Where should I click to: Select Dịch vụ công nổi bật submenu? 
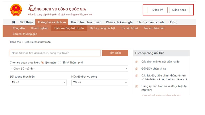tap(102, 28)
